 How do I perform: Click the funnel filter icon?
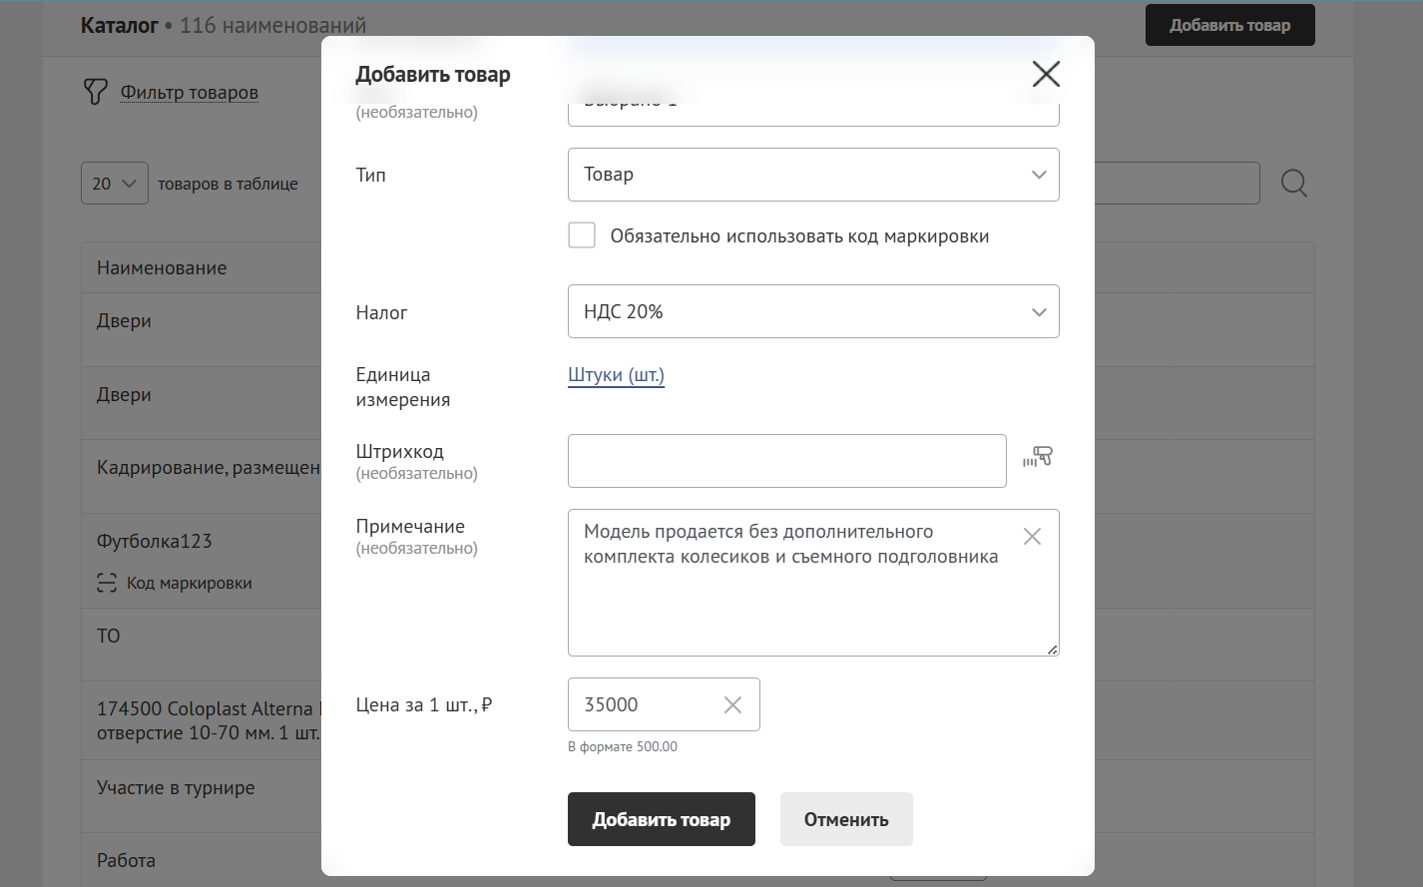tap(95, 93)
